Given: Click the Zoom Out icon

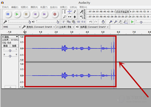Looking at the screenshot, I should pyautogui.click(x=116, y=22).
